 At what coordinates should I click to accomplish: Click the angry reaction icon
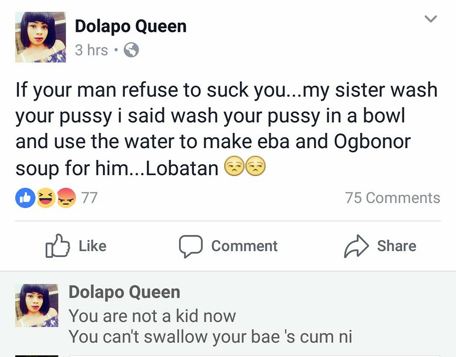(66, 198)
